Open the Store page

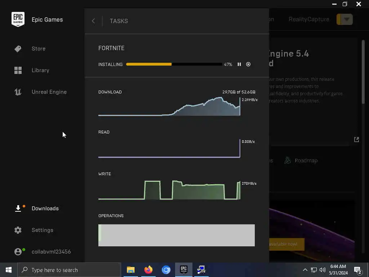click(38, 49)
